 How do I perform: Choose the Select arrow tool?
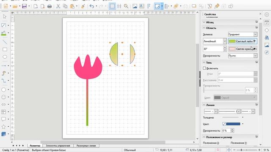click(5, 16)
